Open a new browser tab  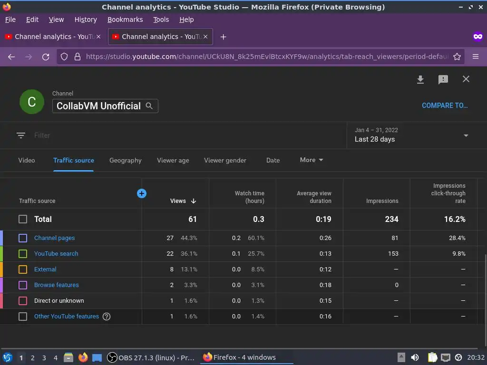pos(223,37)
